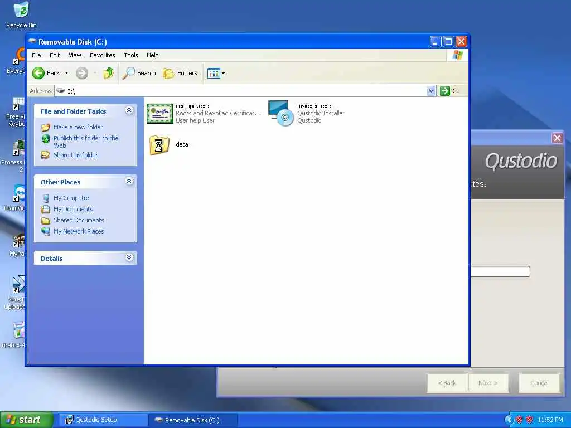The width and height of the screenshot is (571, 428).
Task: Click the Make a new folder icon
Action: (46, 128)
